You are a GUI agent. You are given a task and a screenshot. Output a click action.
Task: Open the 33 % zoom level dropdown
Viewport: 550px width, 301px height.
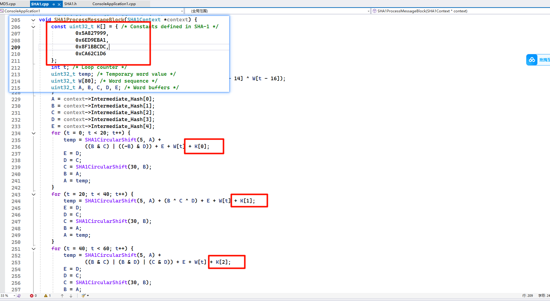[x=14, y=296]
